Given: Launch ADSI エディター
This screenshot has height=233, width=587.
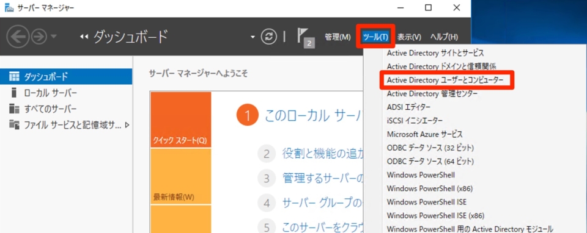Looking at the screenshot, I should click(x=409, y=107).
